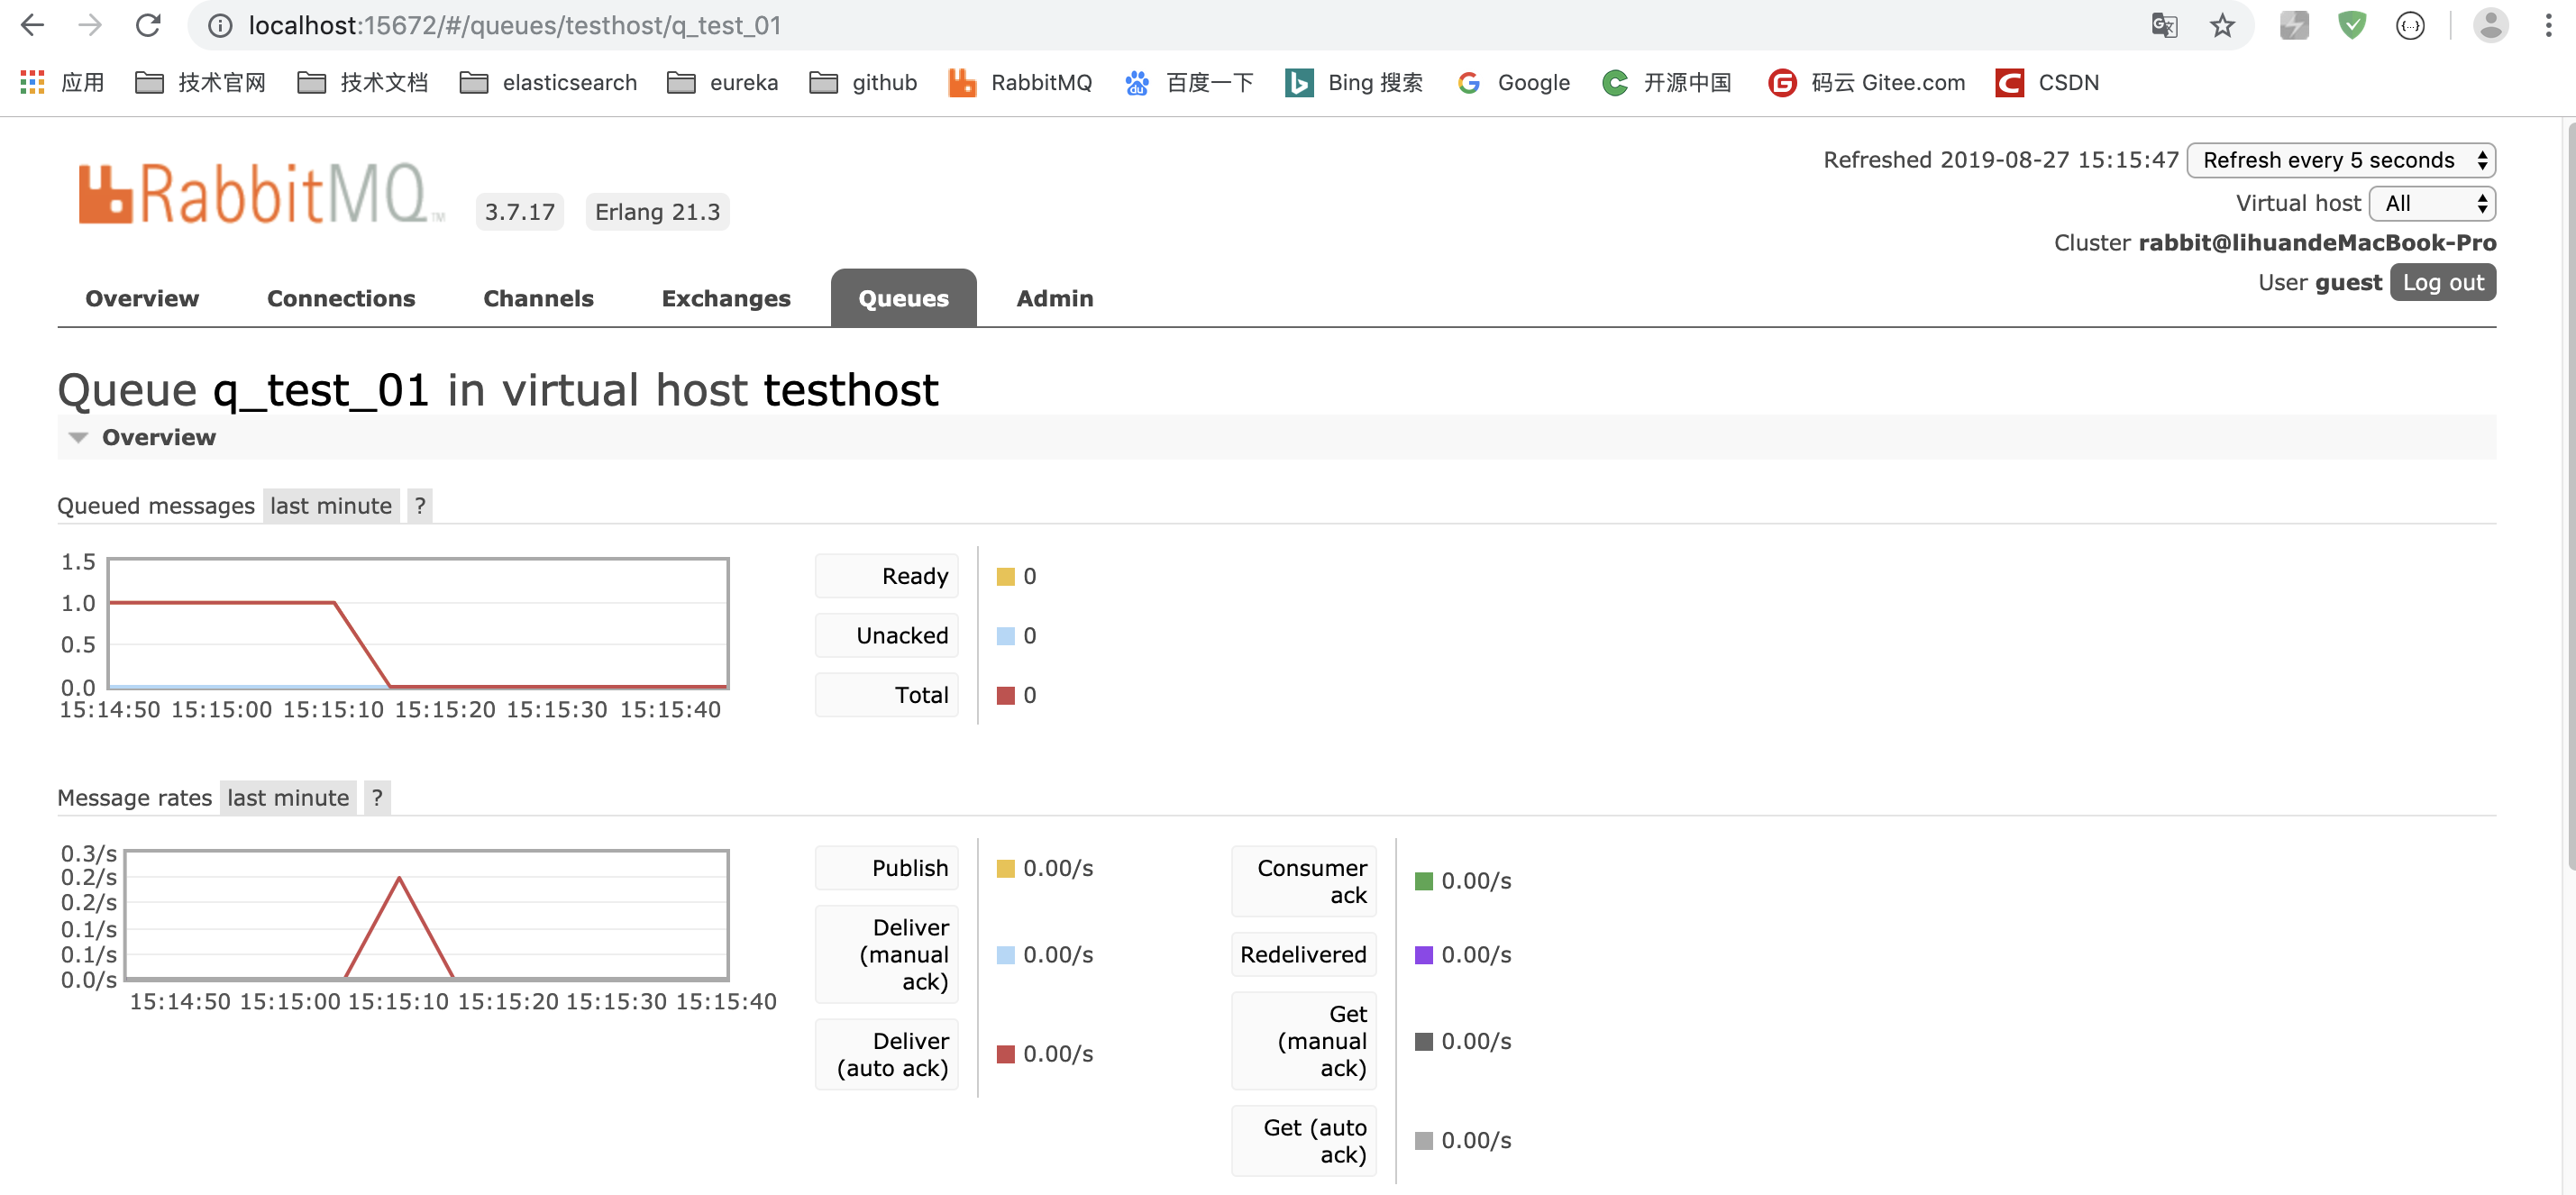The image size is (2576, 1195).
Task: Open Queued messages help question mark
Action: pyautogui.click(x=420, y=505)
